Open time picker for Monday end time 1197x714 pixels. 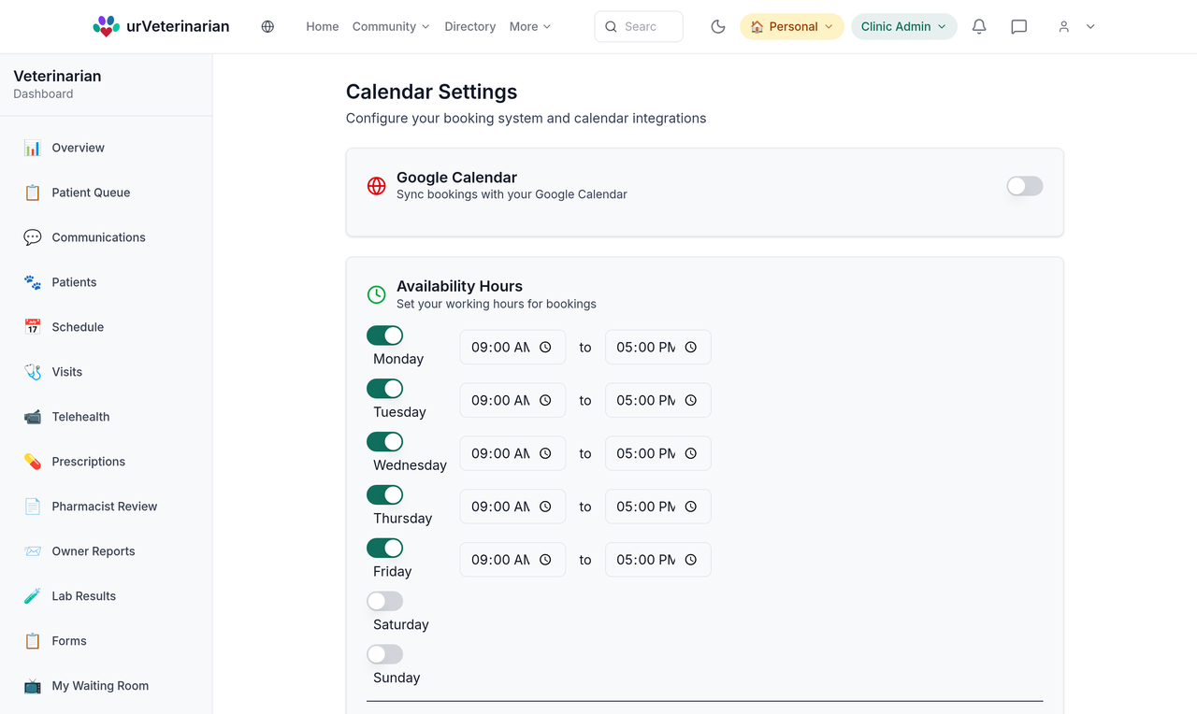pos(691,347)
